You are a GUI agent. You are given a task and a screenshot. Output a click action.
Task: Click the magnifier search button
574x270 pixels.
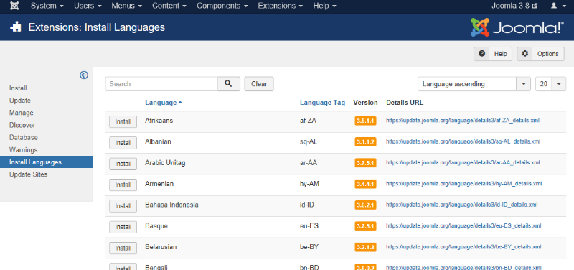point(229,84)
